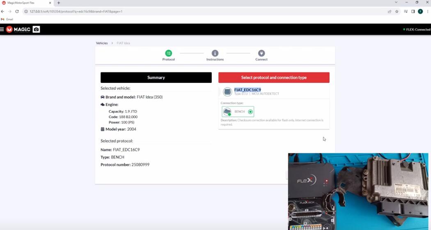Click the Vehicles breadcrumb link

[x=102, y=43]
